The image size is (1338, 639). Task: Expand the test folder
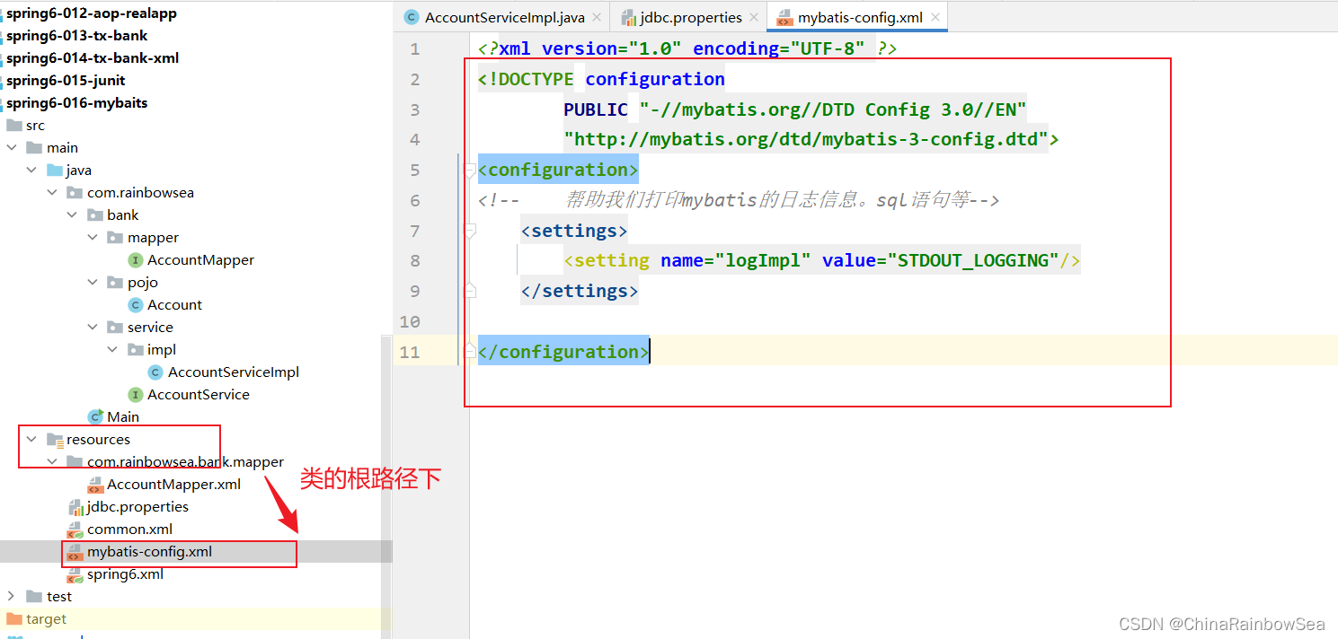[11, 597]
